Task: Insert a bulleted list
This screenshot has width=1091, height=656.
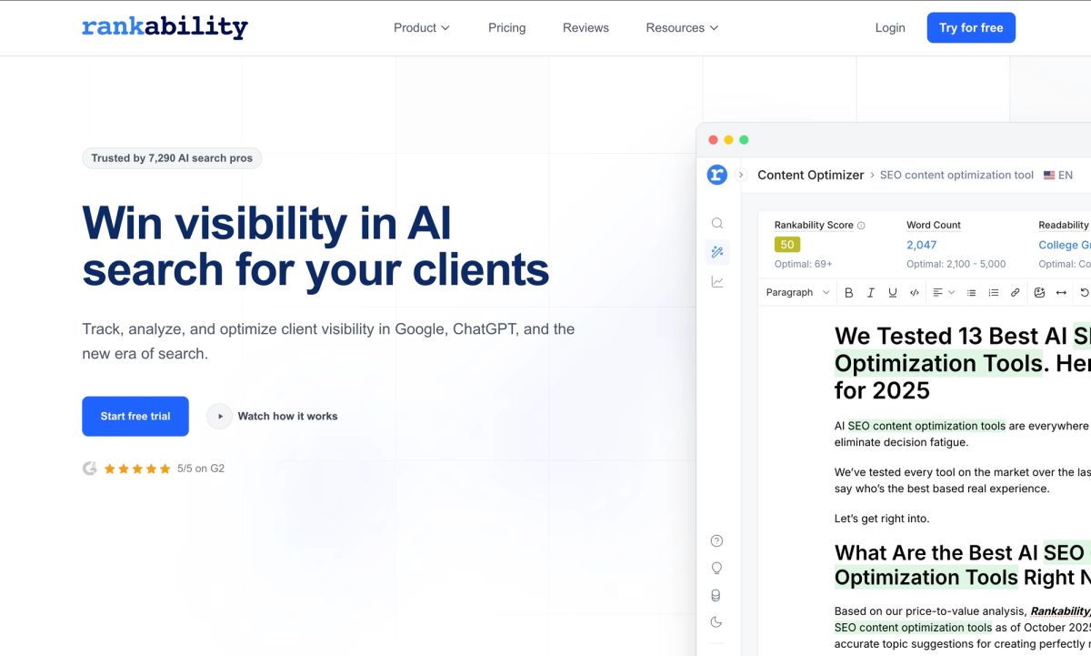Action: 972,292
